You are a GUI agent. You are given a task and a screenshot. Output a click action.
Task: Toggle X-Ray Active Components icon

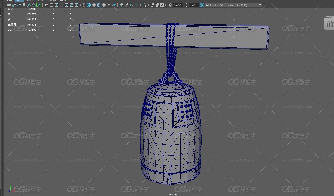[x=157, y=5]
